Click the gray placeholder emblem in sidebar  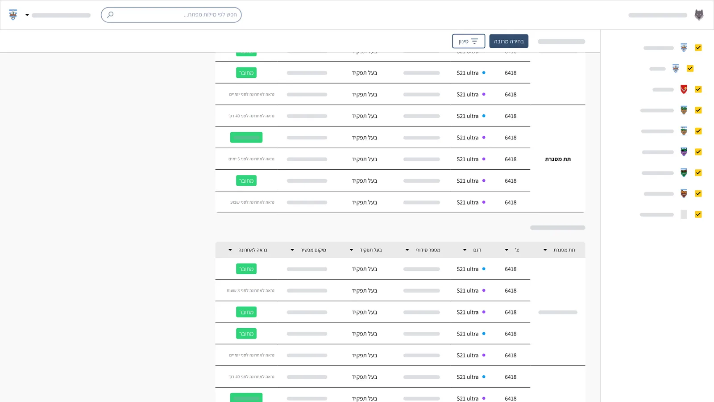(684, 214)
